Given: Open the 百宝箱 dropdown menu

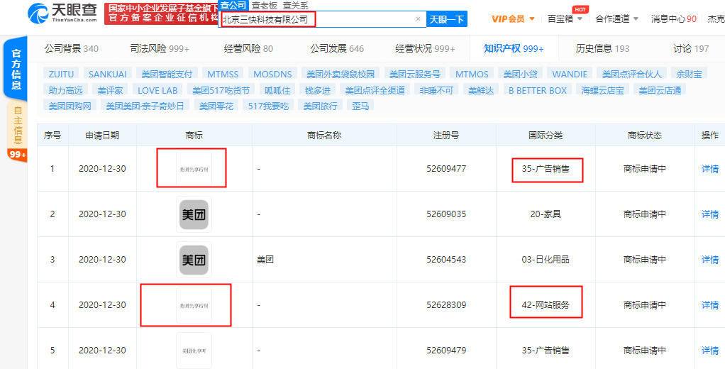Looking at the screenshot, I should point(565,19).
